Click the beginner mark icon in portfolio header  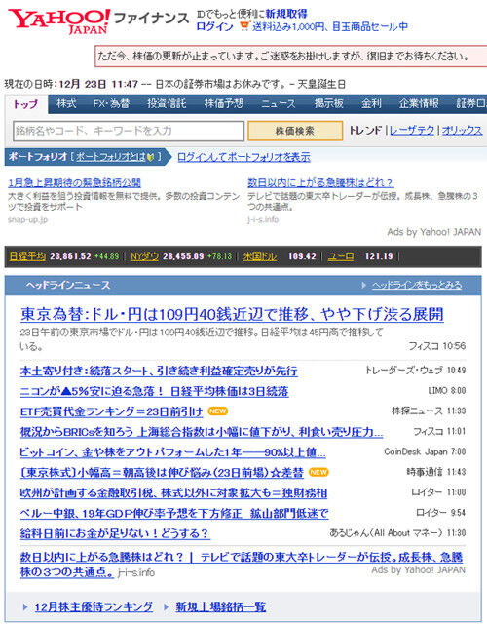[x=150, y=157]
